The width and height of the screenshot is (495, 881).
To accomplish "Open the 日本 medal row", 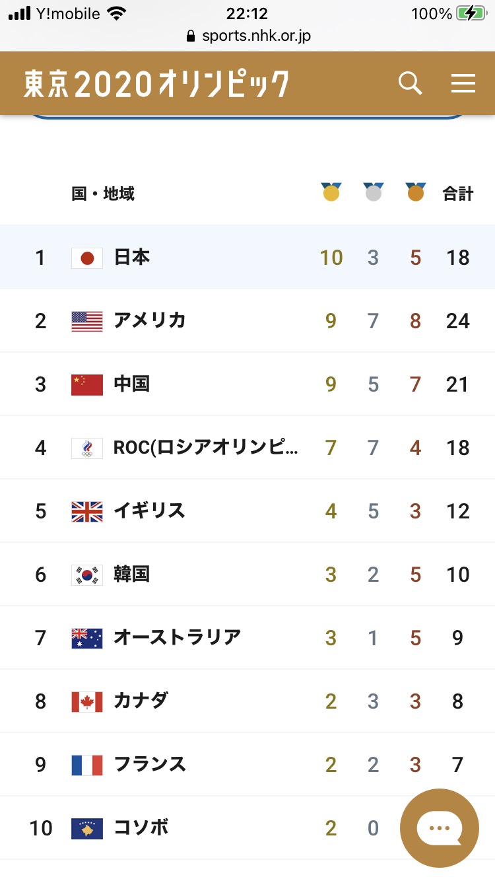I will coord(247,257).
